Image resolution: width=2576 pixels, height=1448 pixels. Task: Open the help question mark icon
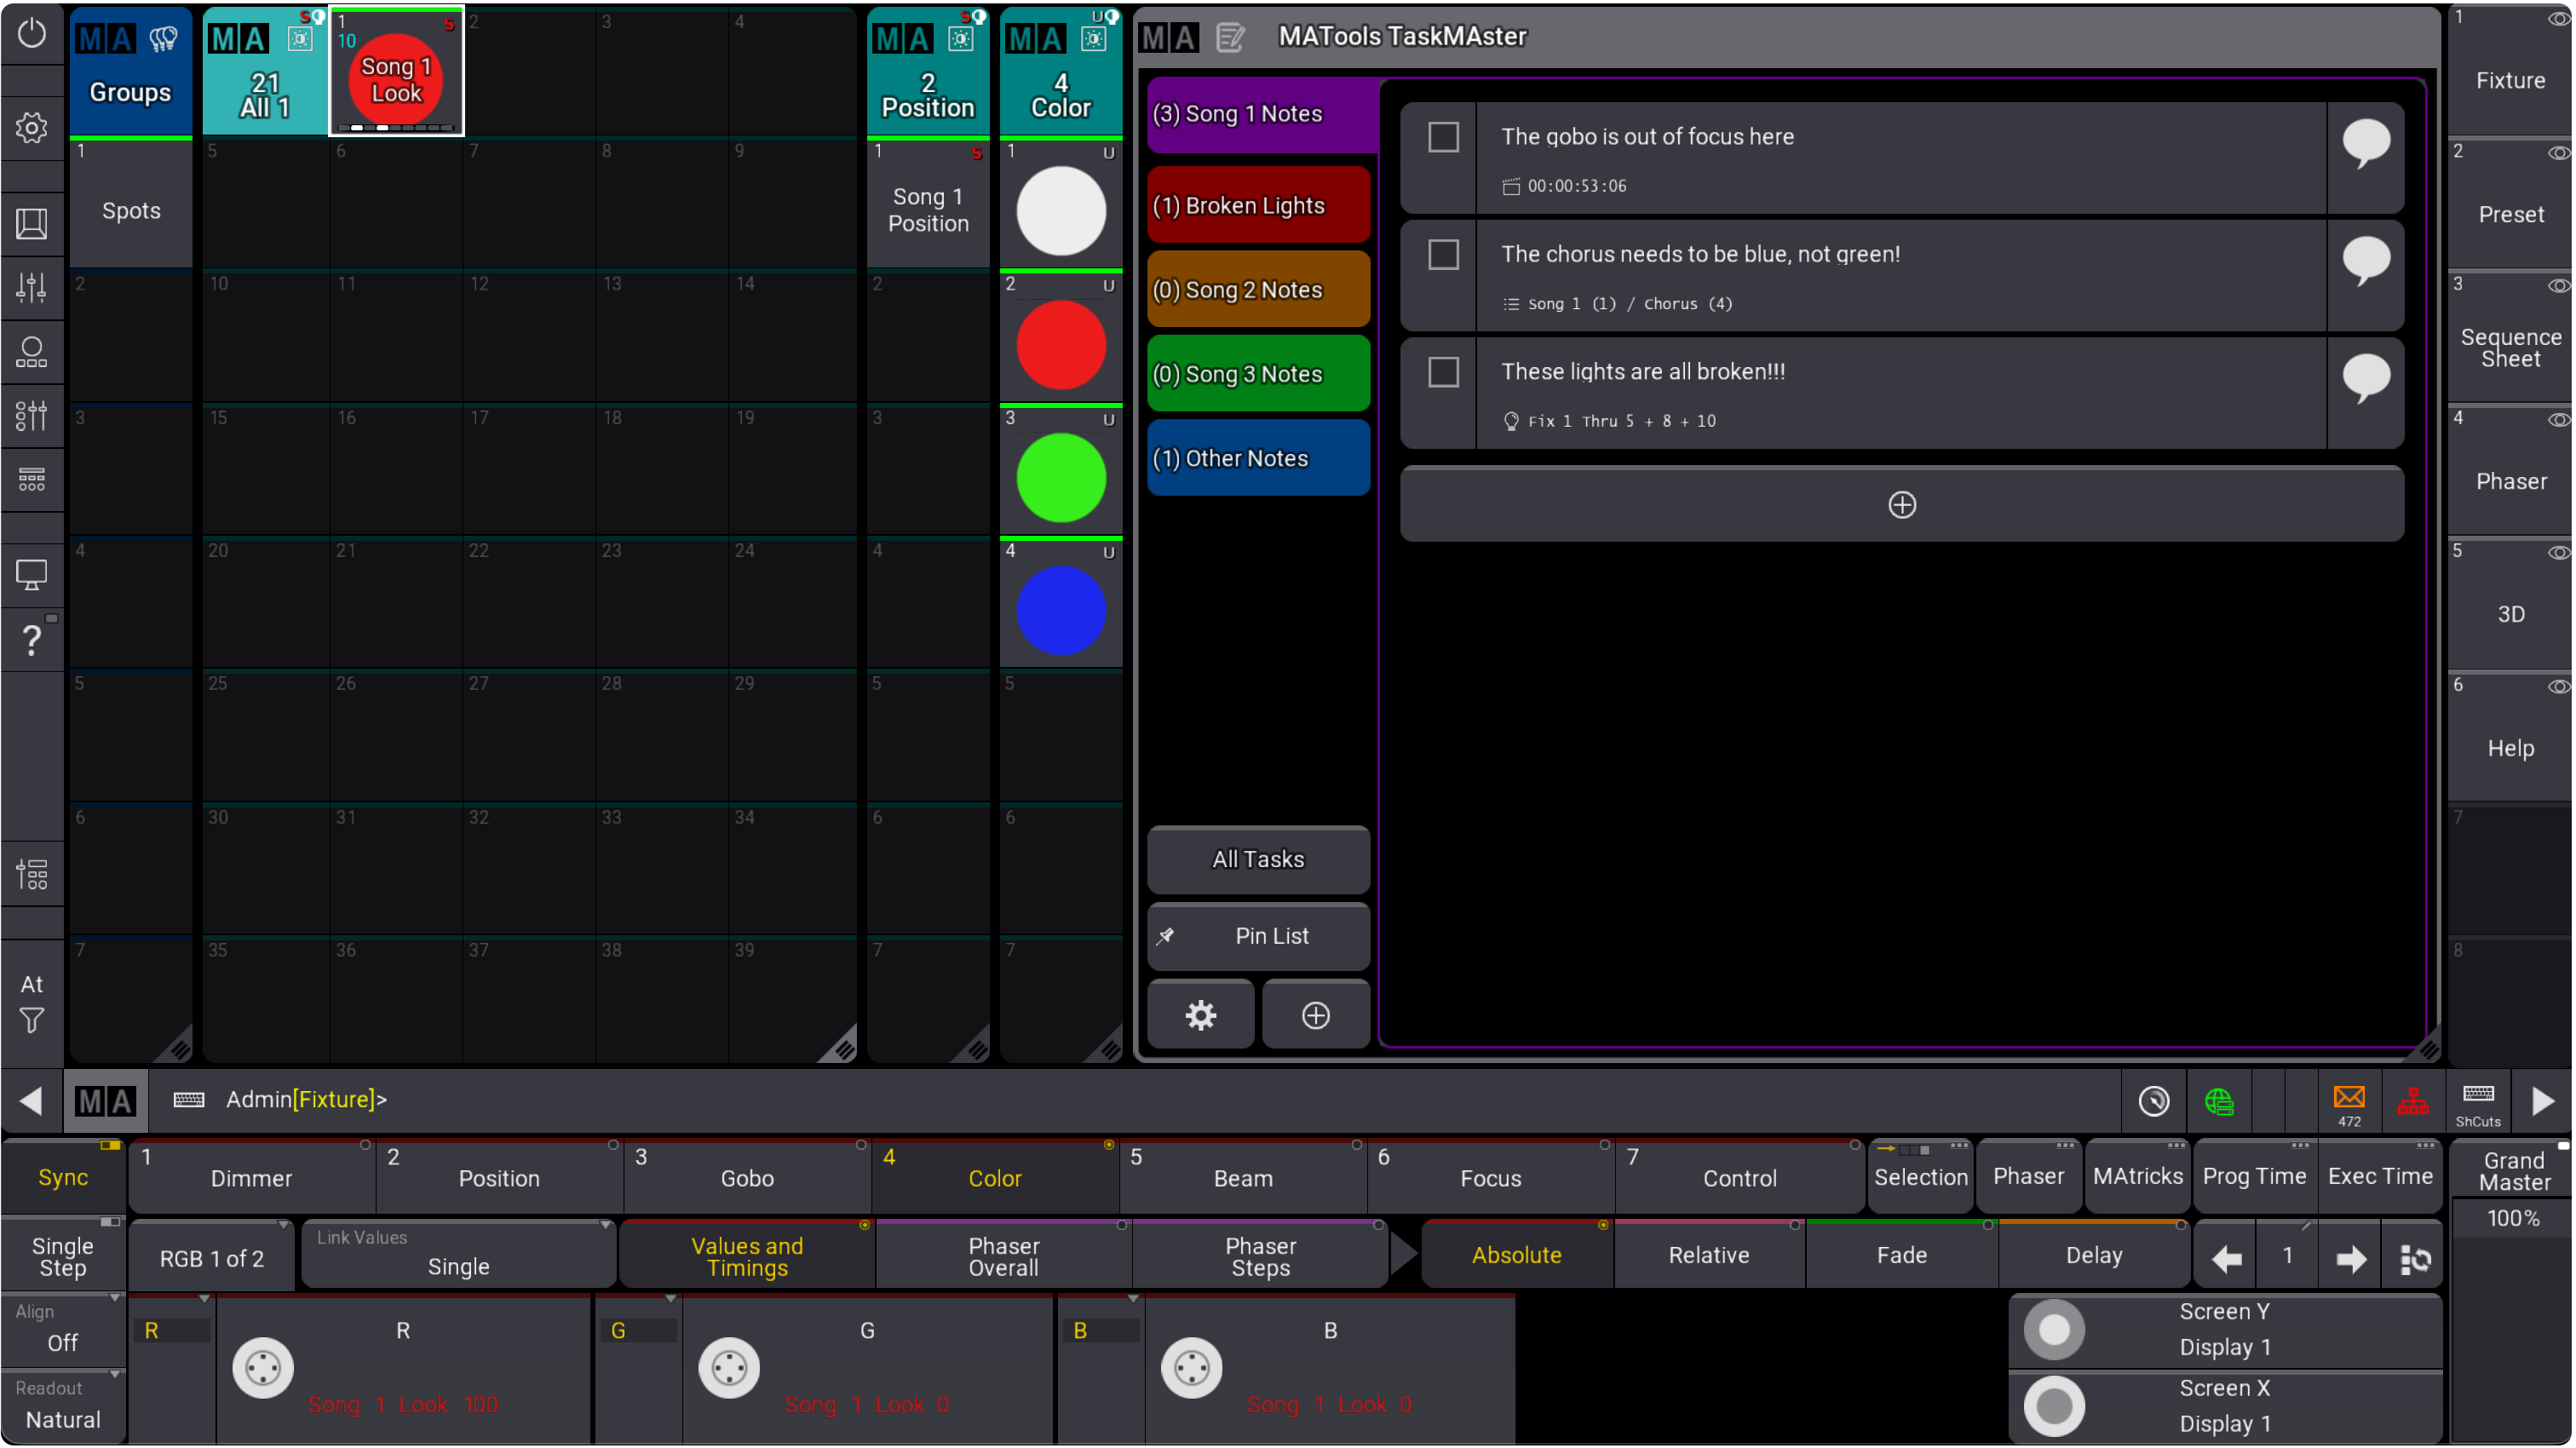pos(32,640)
